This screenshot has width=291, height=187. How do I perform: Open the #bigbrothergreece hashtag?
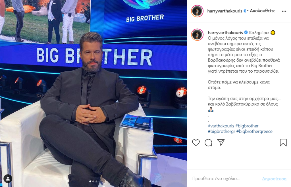(254, 131)
